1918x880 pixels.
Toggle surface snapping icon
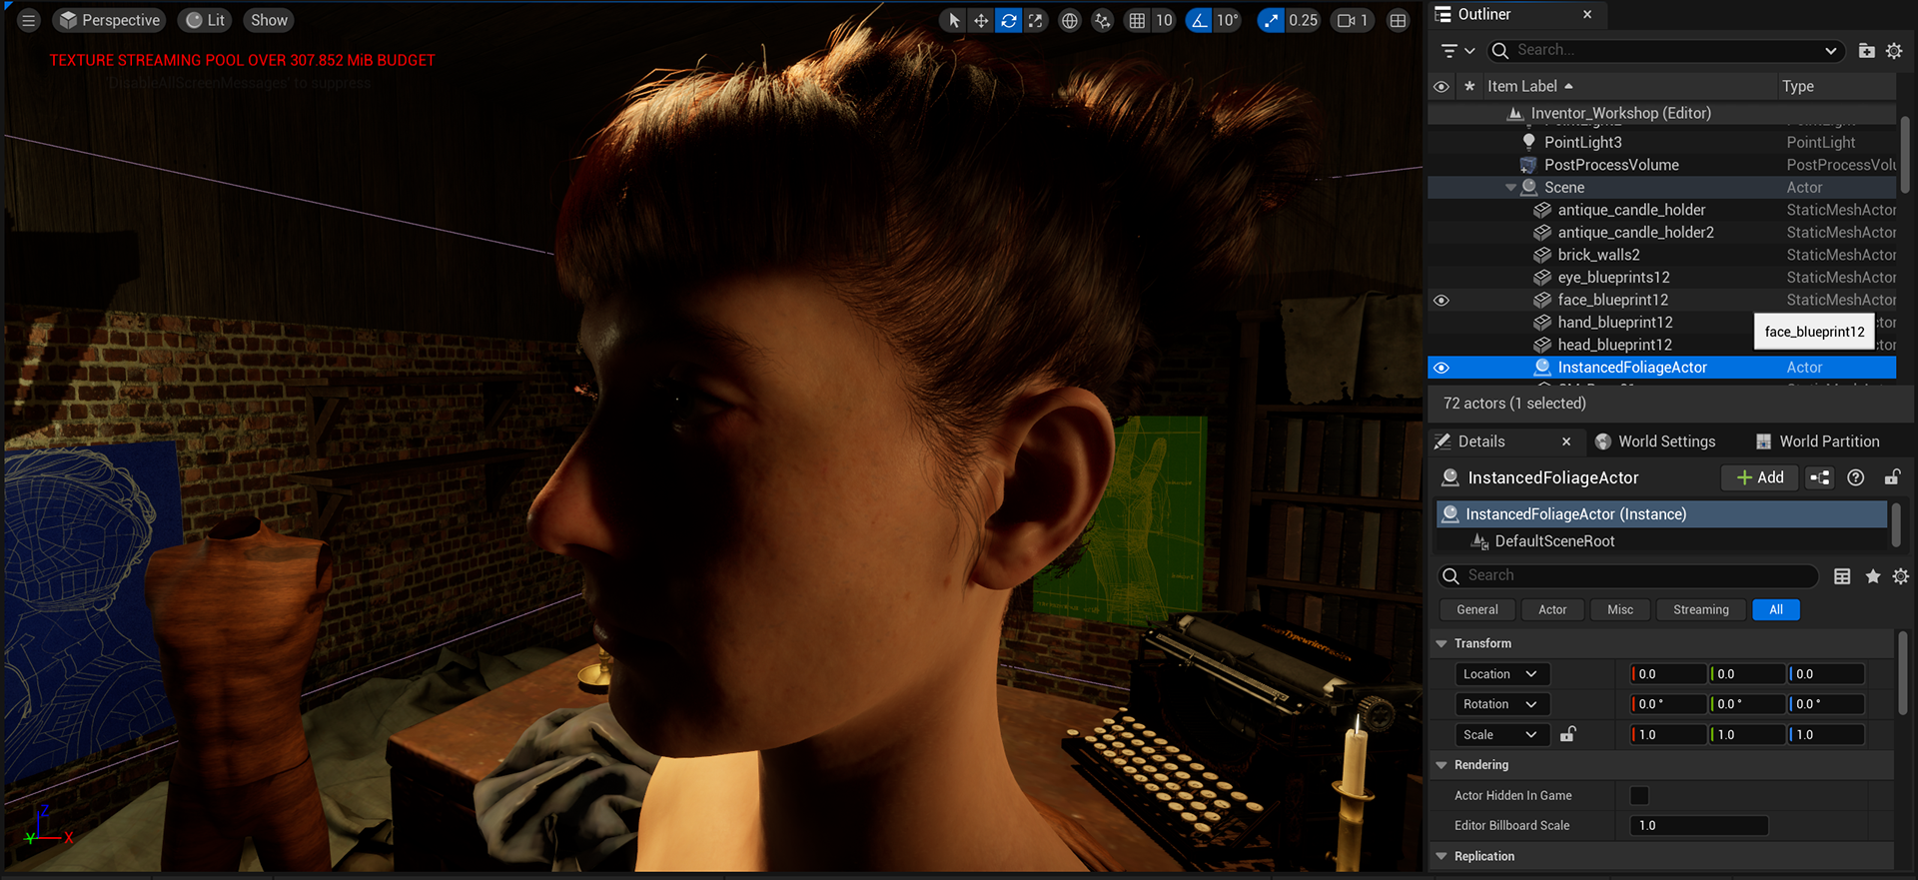coord(1103,20)
